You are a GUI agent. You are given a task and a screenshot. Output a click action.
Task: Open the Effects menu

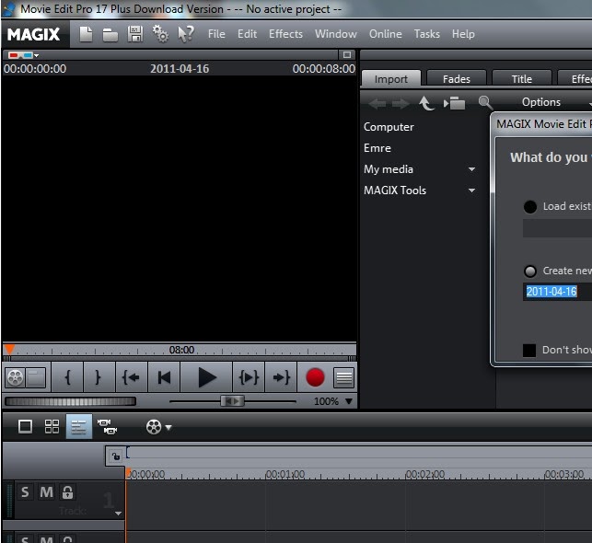click(x=285, y=34)
